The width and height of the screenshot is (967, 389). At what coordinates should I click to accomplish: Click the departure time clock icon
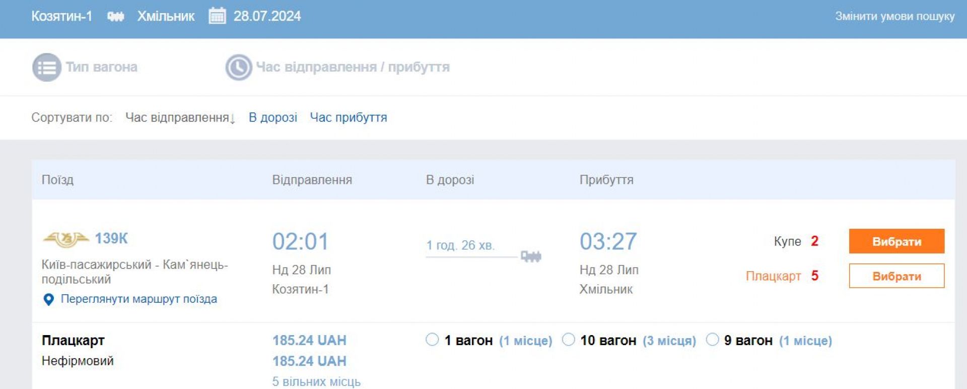pos(238,67)
